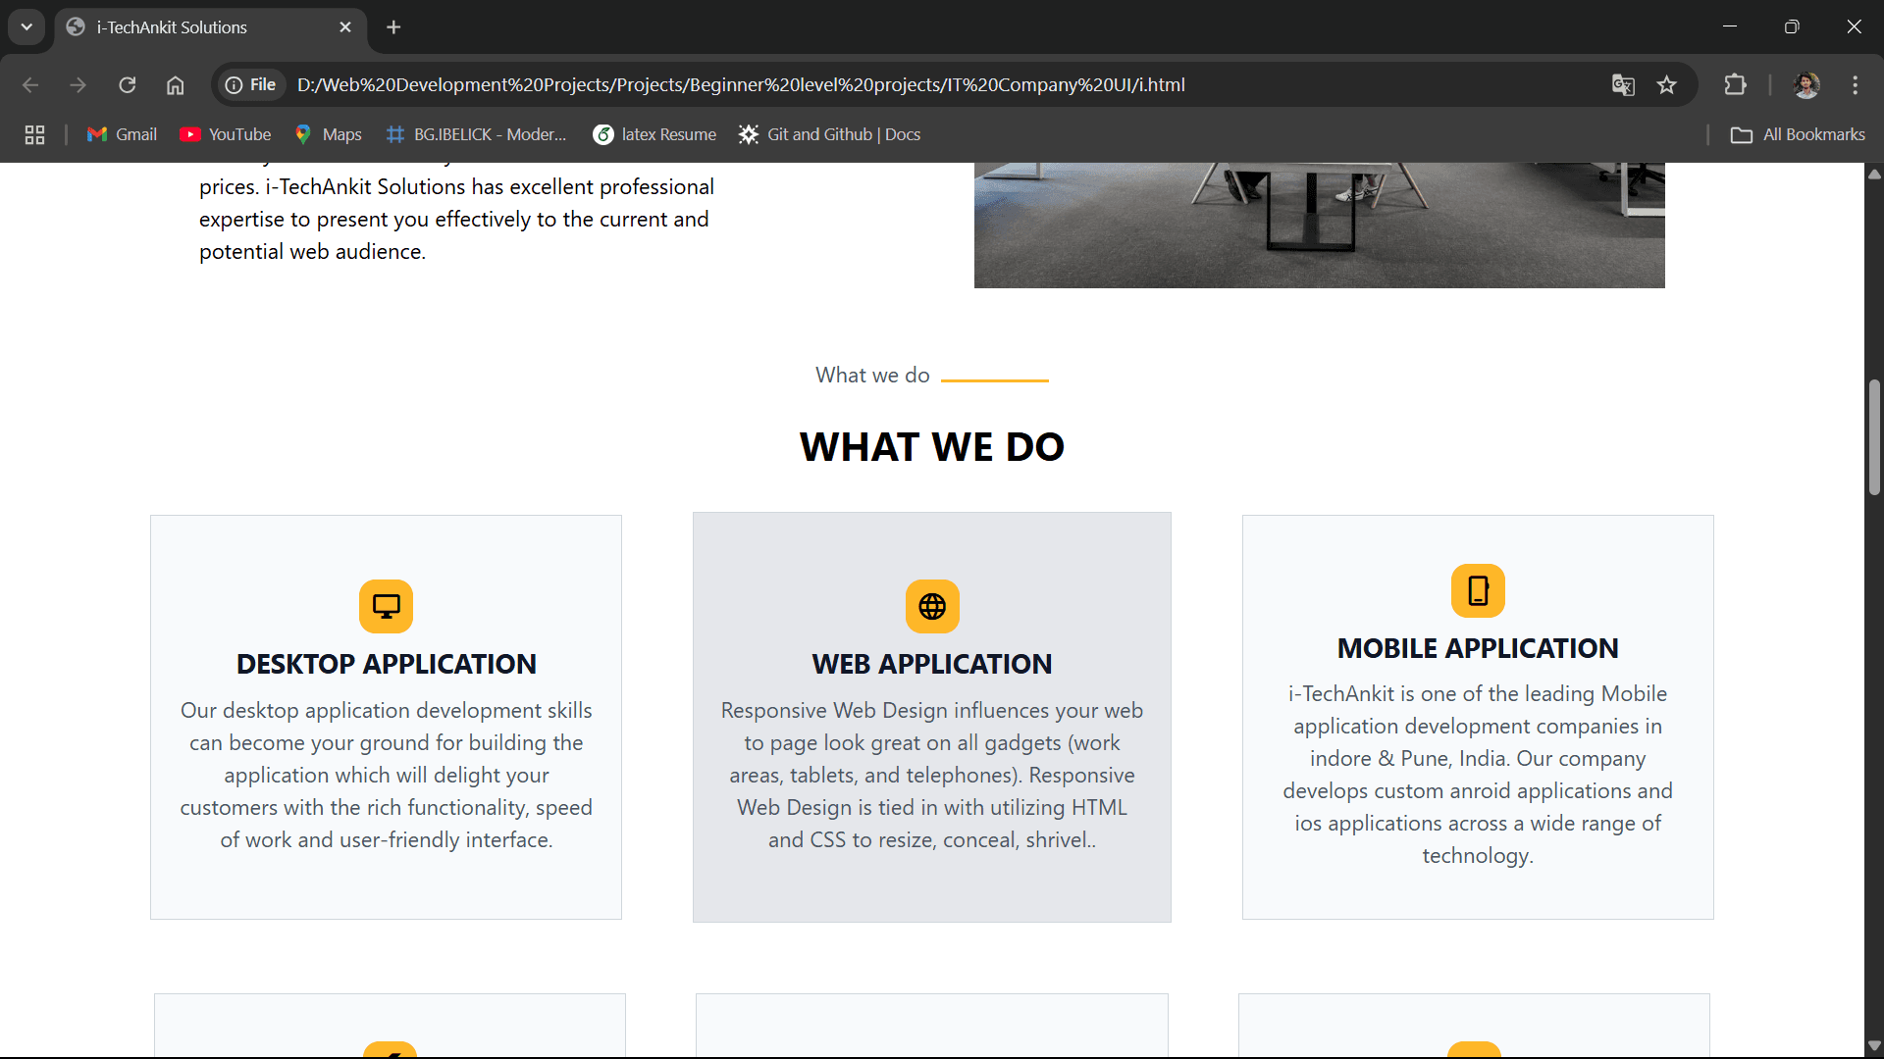Open the Chrome profile avatar
1884x1059 pixels.
(x=1806, y=85)
